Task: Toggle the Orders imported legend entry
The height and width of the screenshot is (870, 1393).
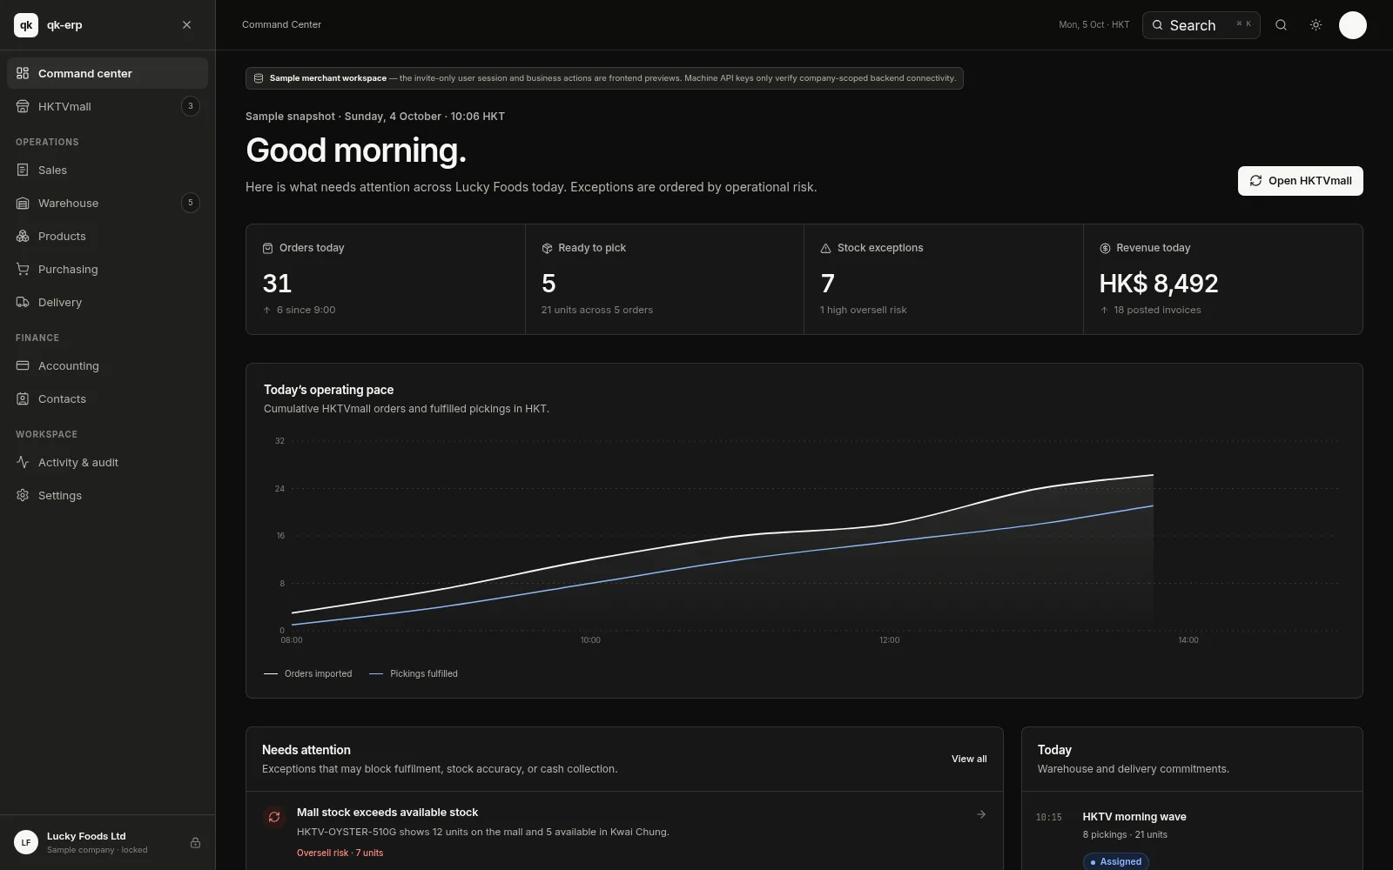Action: [x=308, y=673]
